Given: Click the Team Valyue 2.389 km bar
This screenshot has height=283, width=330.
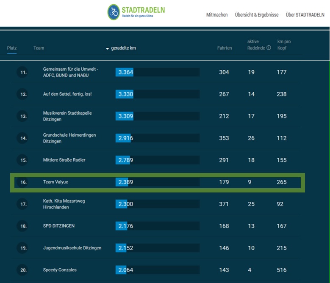Looking at the screenshot, I should point(157,182).
